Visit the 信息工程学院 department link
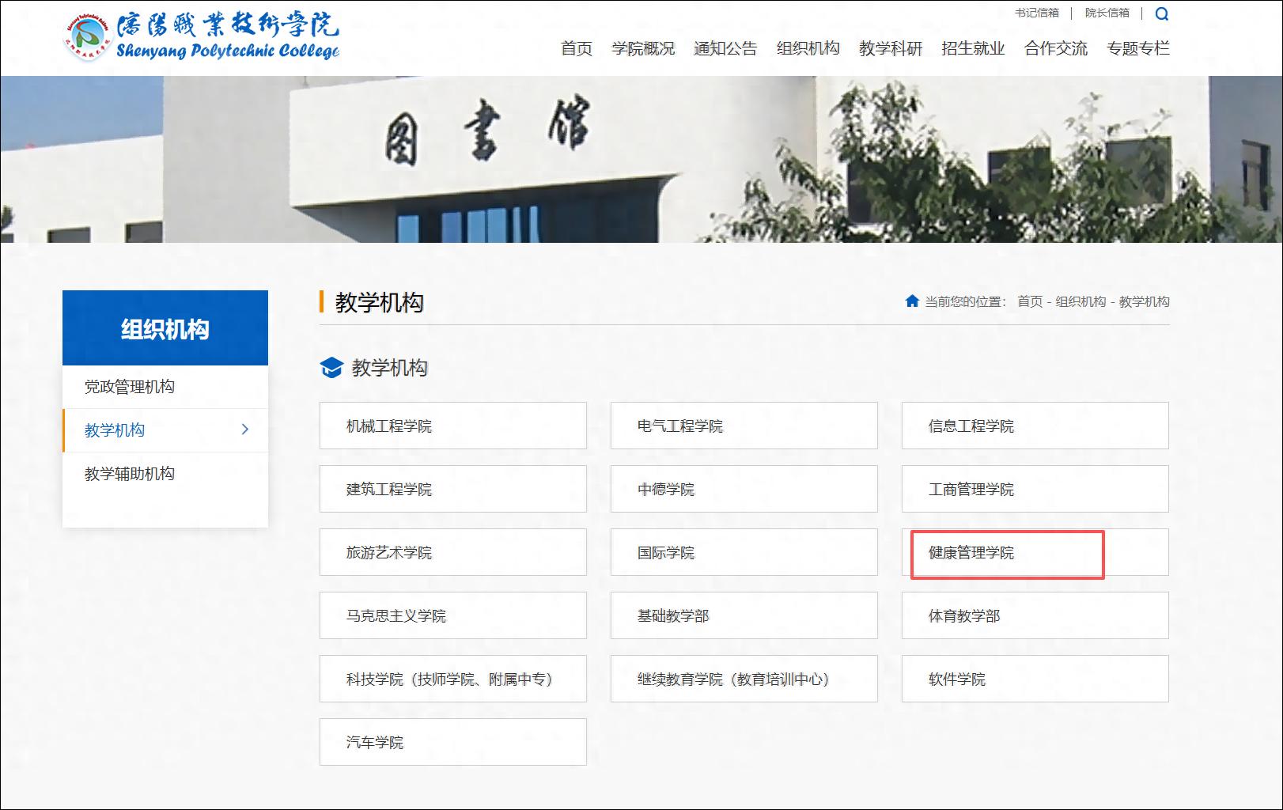Screen dimensions: 1283x810 click(x=1035, y=426)
